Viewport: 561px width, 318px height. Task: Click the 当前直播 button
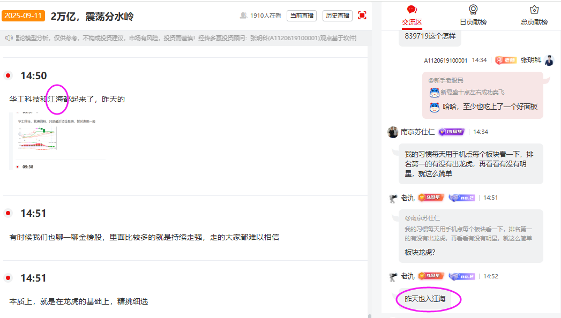click(x=302, y=16)
